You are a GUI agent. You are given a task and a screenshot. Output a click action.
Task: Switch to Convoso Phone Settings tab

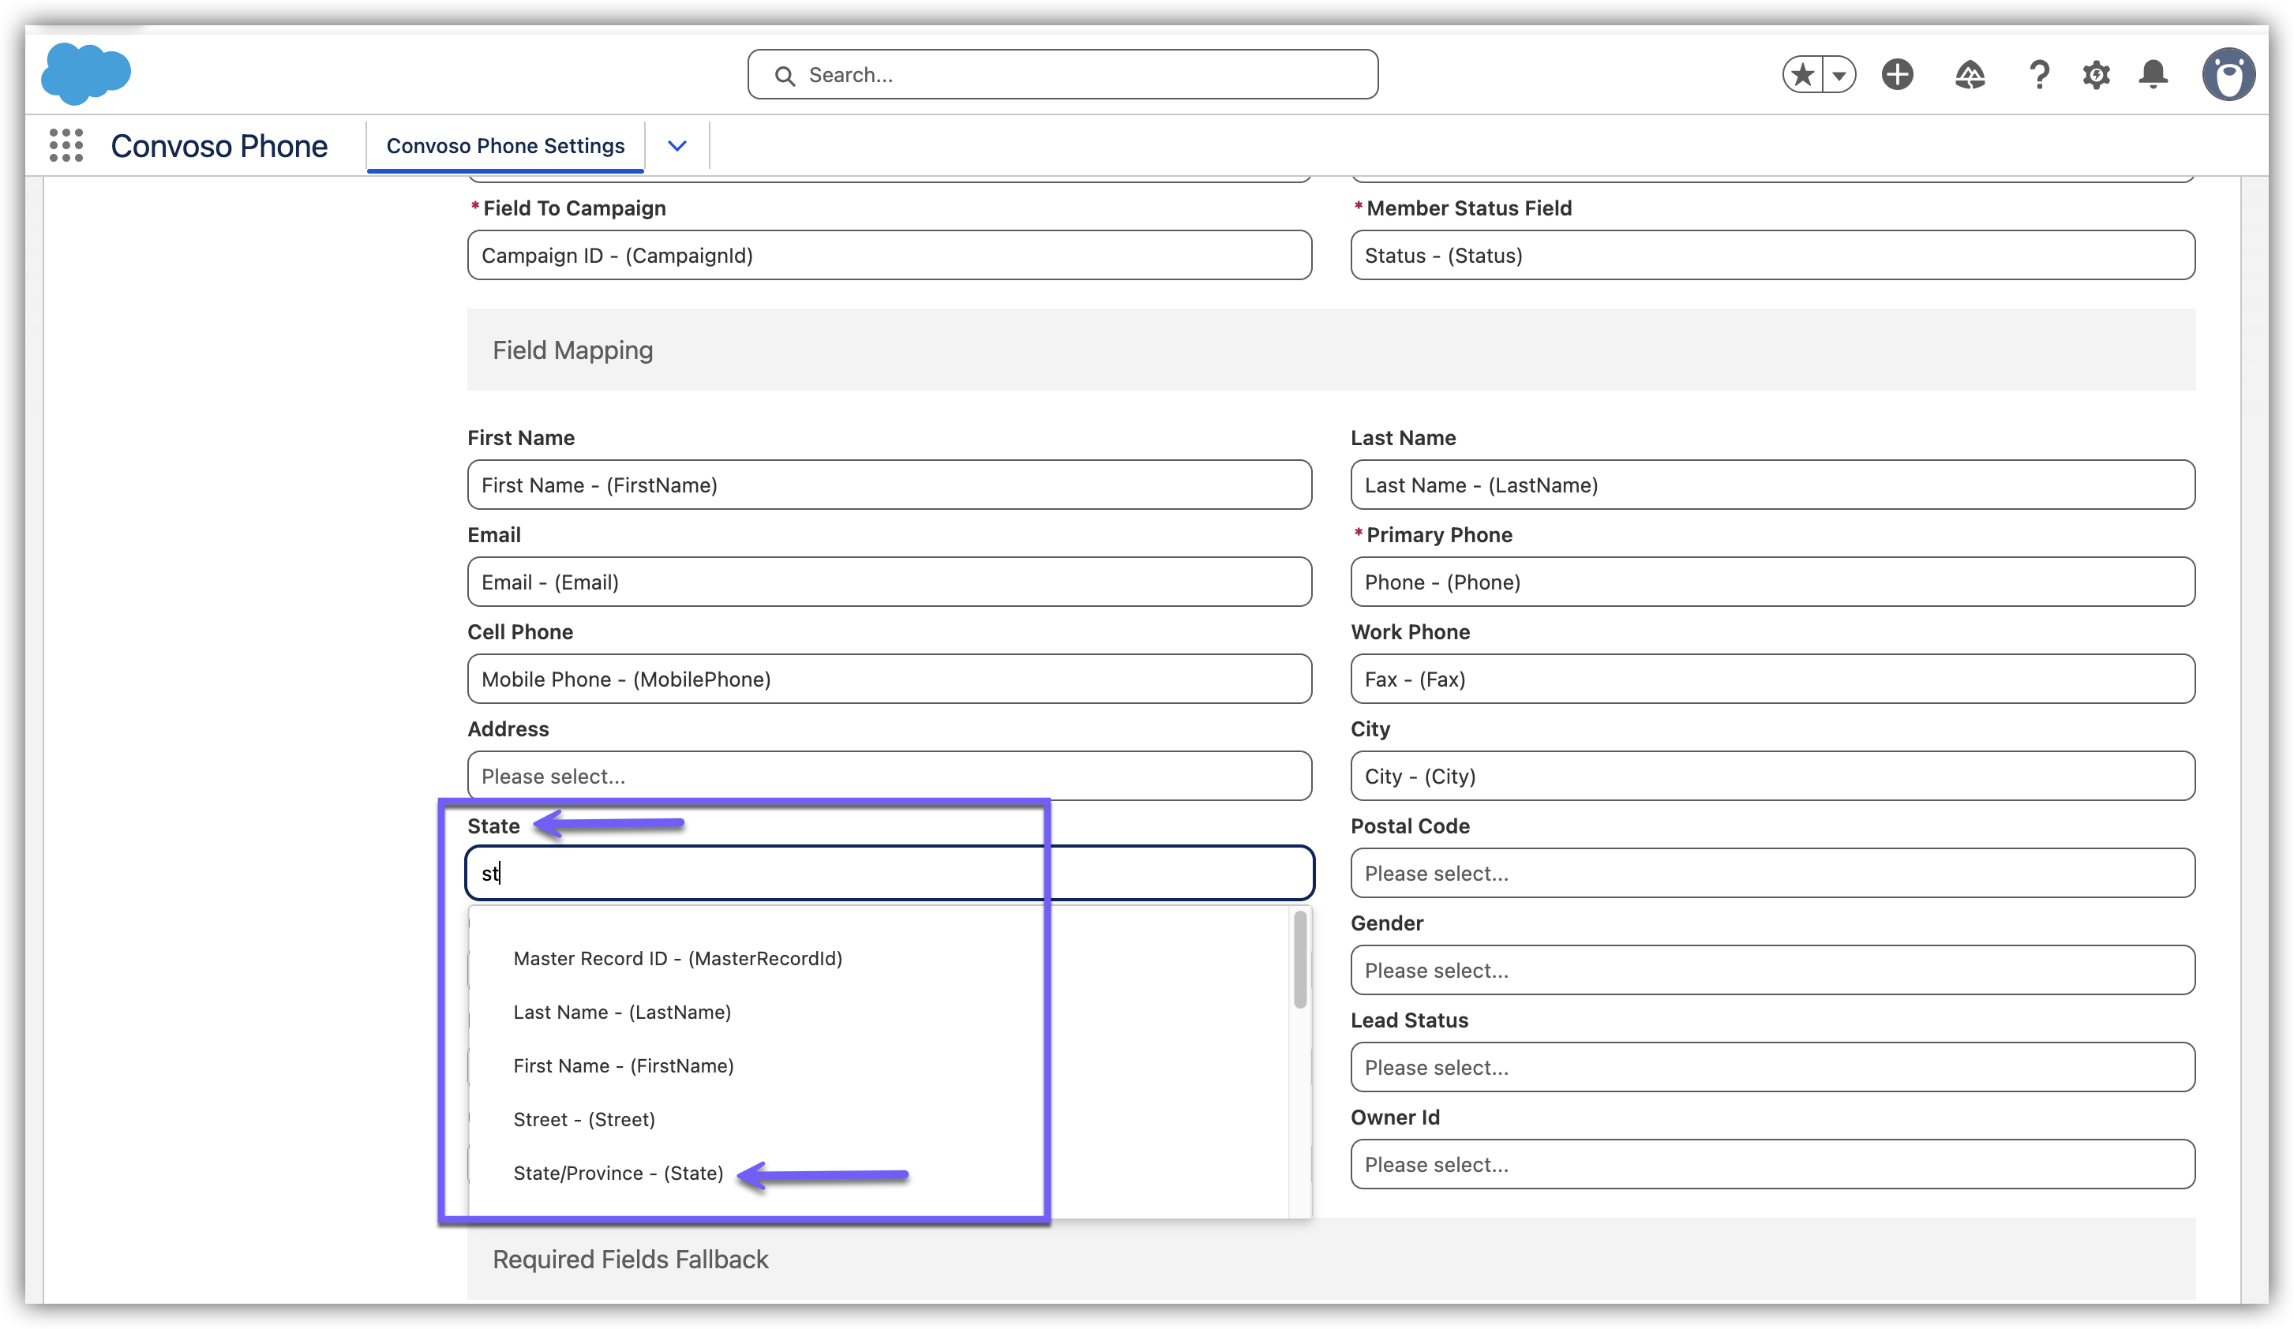coord(505,146)
